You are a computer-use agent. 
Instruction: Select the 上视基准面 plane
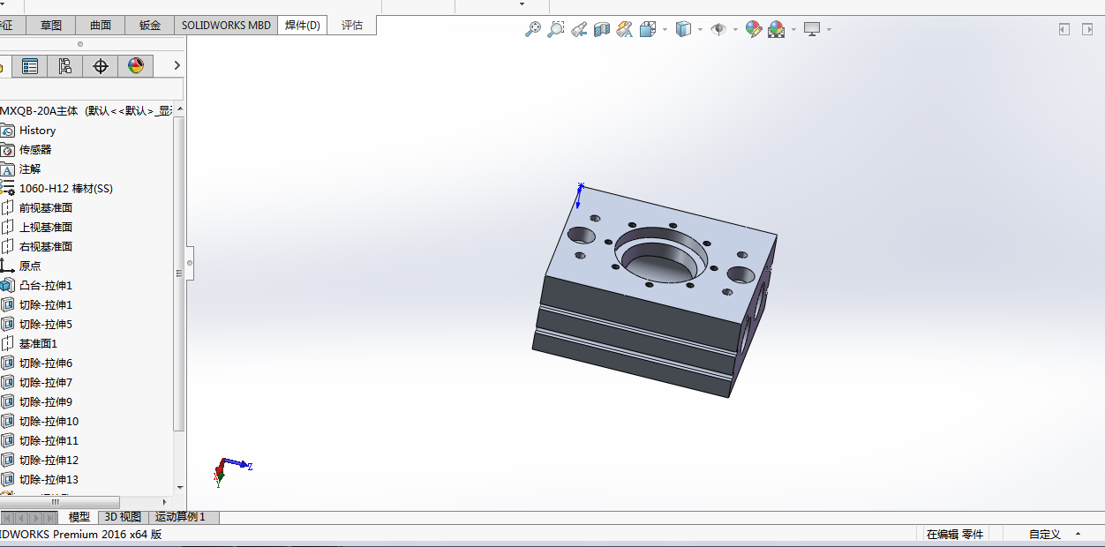(x=46, y=228)
